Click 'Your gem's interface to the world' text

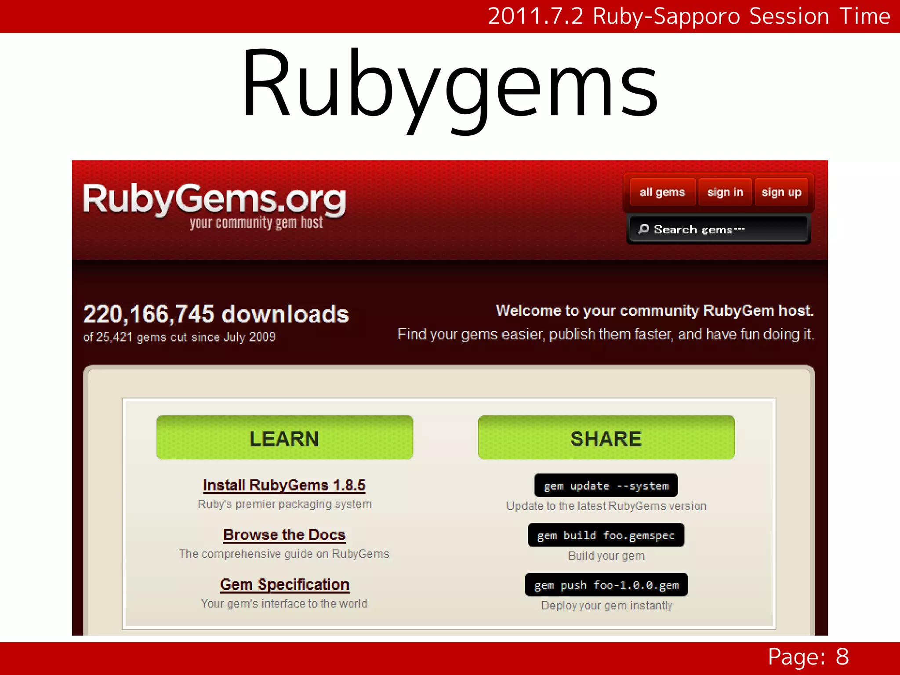coord(284,603)
